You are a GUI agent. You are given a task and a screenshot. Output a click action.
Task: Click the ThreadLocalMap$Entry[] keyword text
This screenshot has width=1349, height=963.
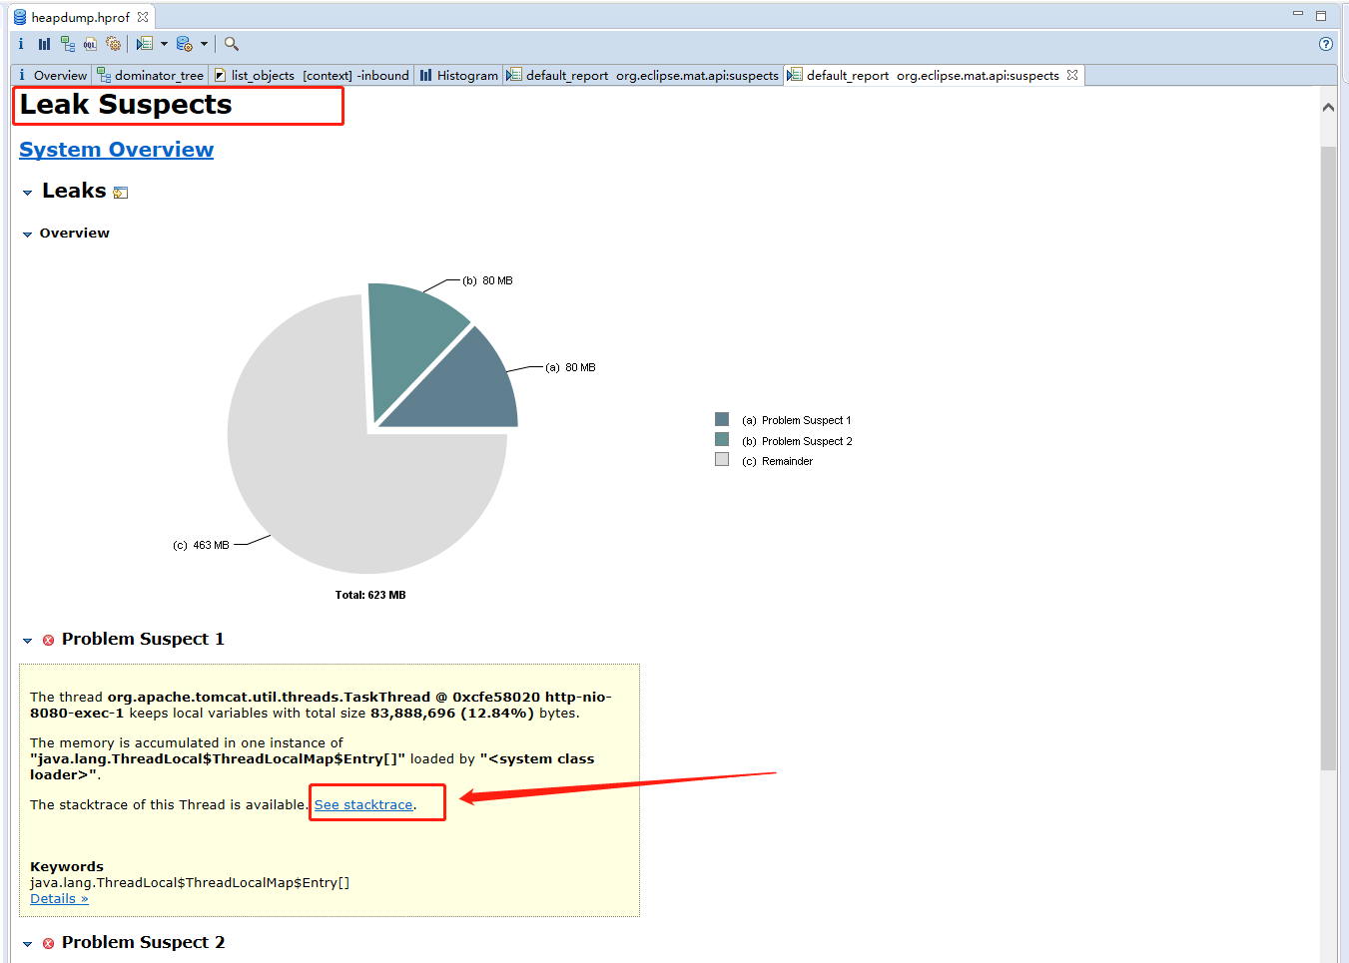190,882
